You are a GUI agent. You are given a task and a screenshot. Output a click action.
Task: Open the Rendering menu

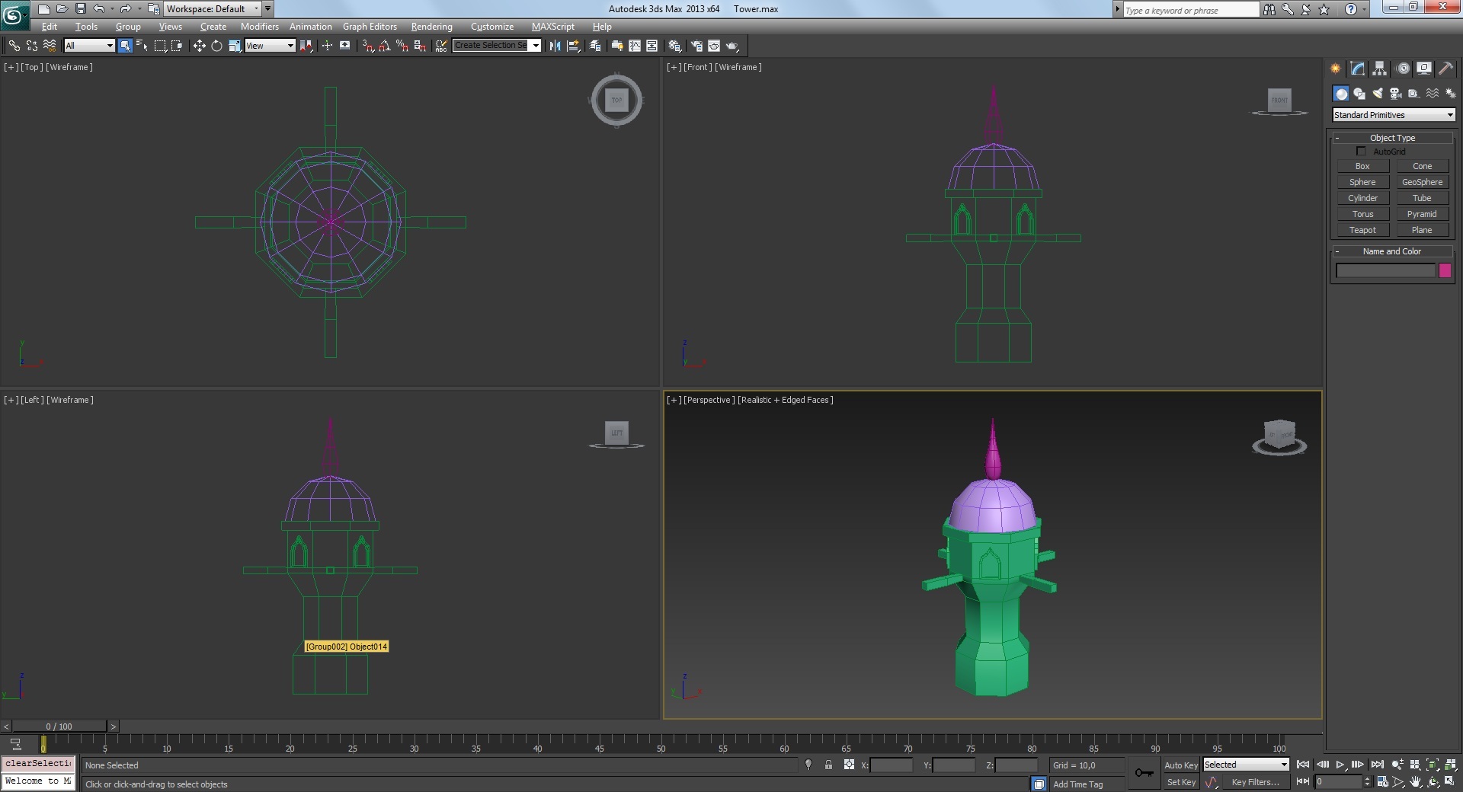pyautogui.click(x=431, y=27)
